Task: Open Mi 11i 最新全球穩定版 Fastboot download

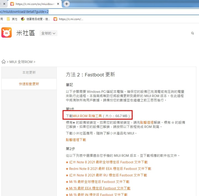Action: point(98,182)
